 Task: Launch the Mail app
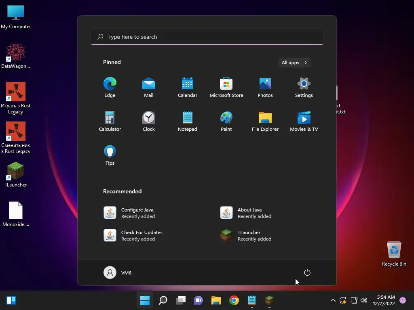tap(149, 87)
